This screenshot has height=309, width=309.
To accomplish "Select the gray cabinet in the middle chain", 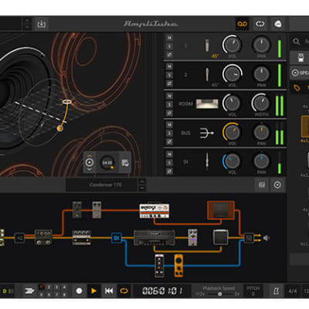I will [221, 237].
